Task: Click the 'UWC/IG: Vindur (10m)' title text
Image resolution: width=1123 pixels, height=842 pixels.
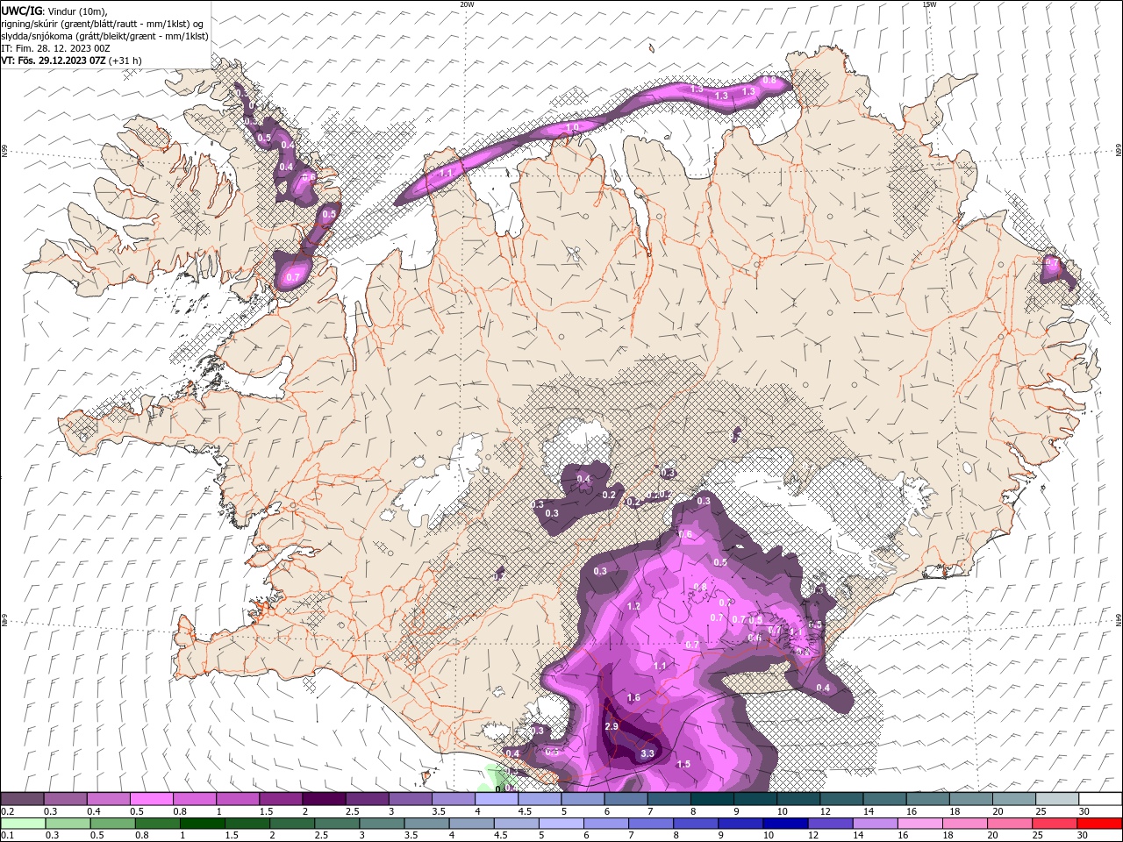Action: 54,10
